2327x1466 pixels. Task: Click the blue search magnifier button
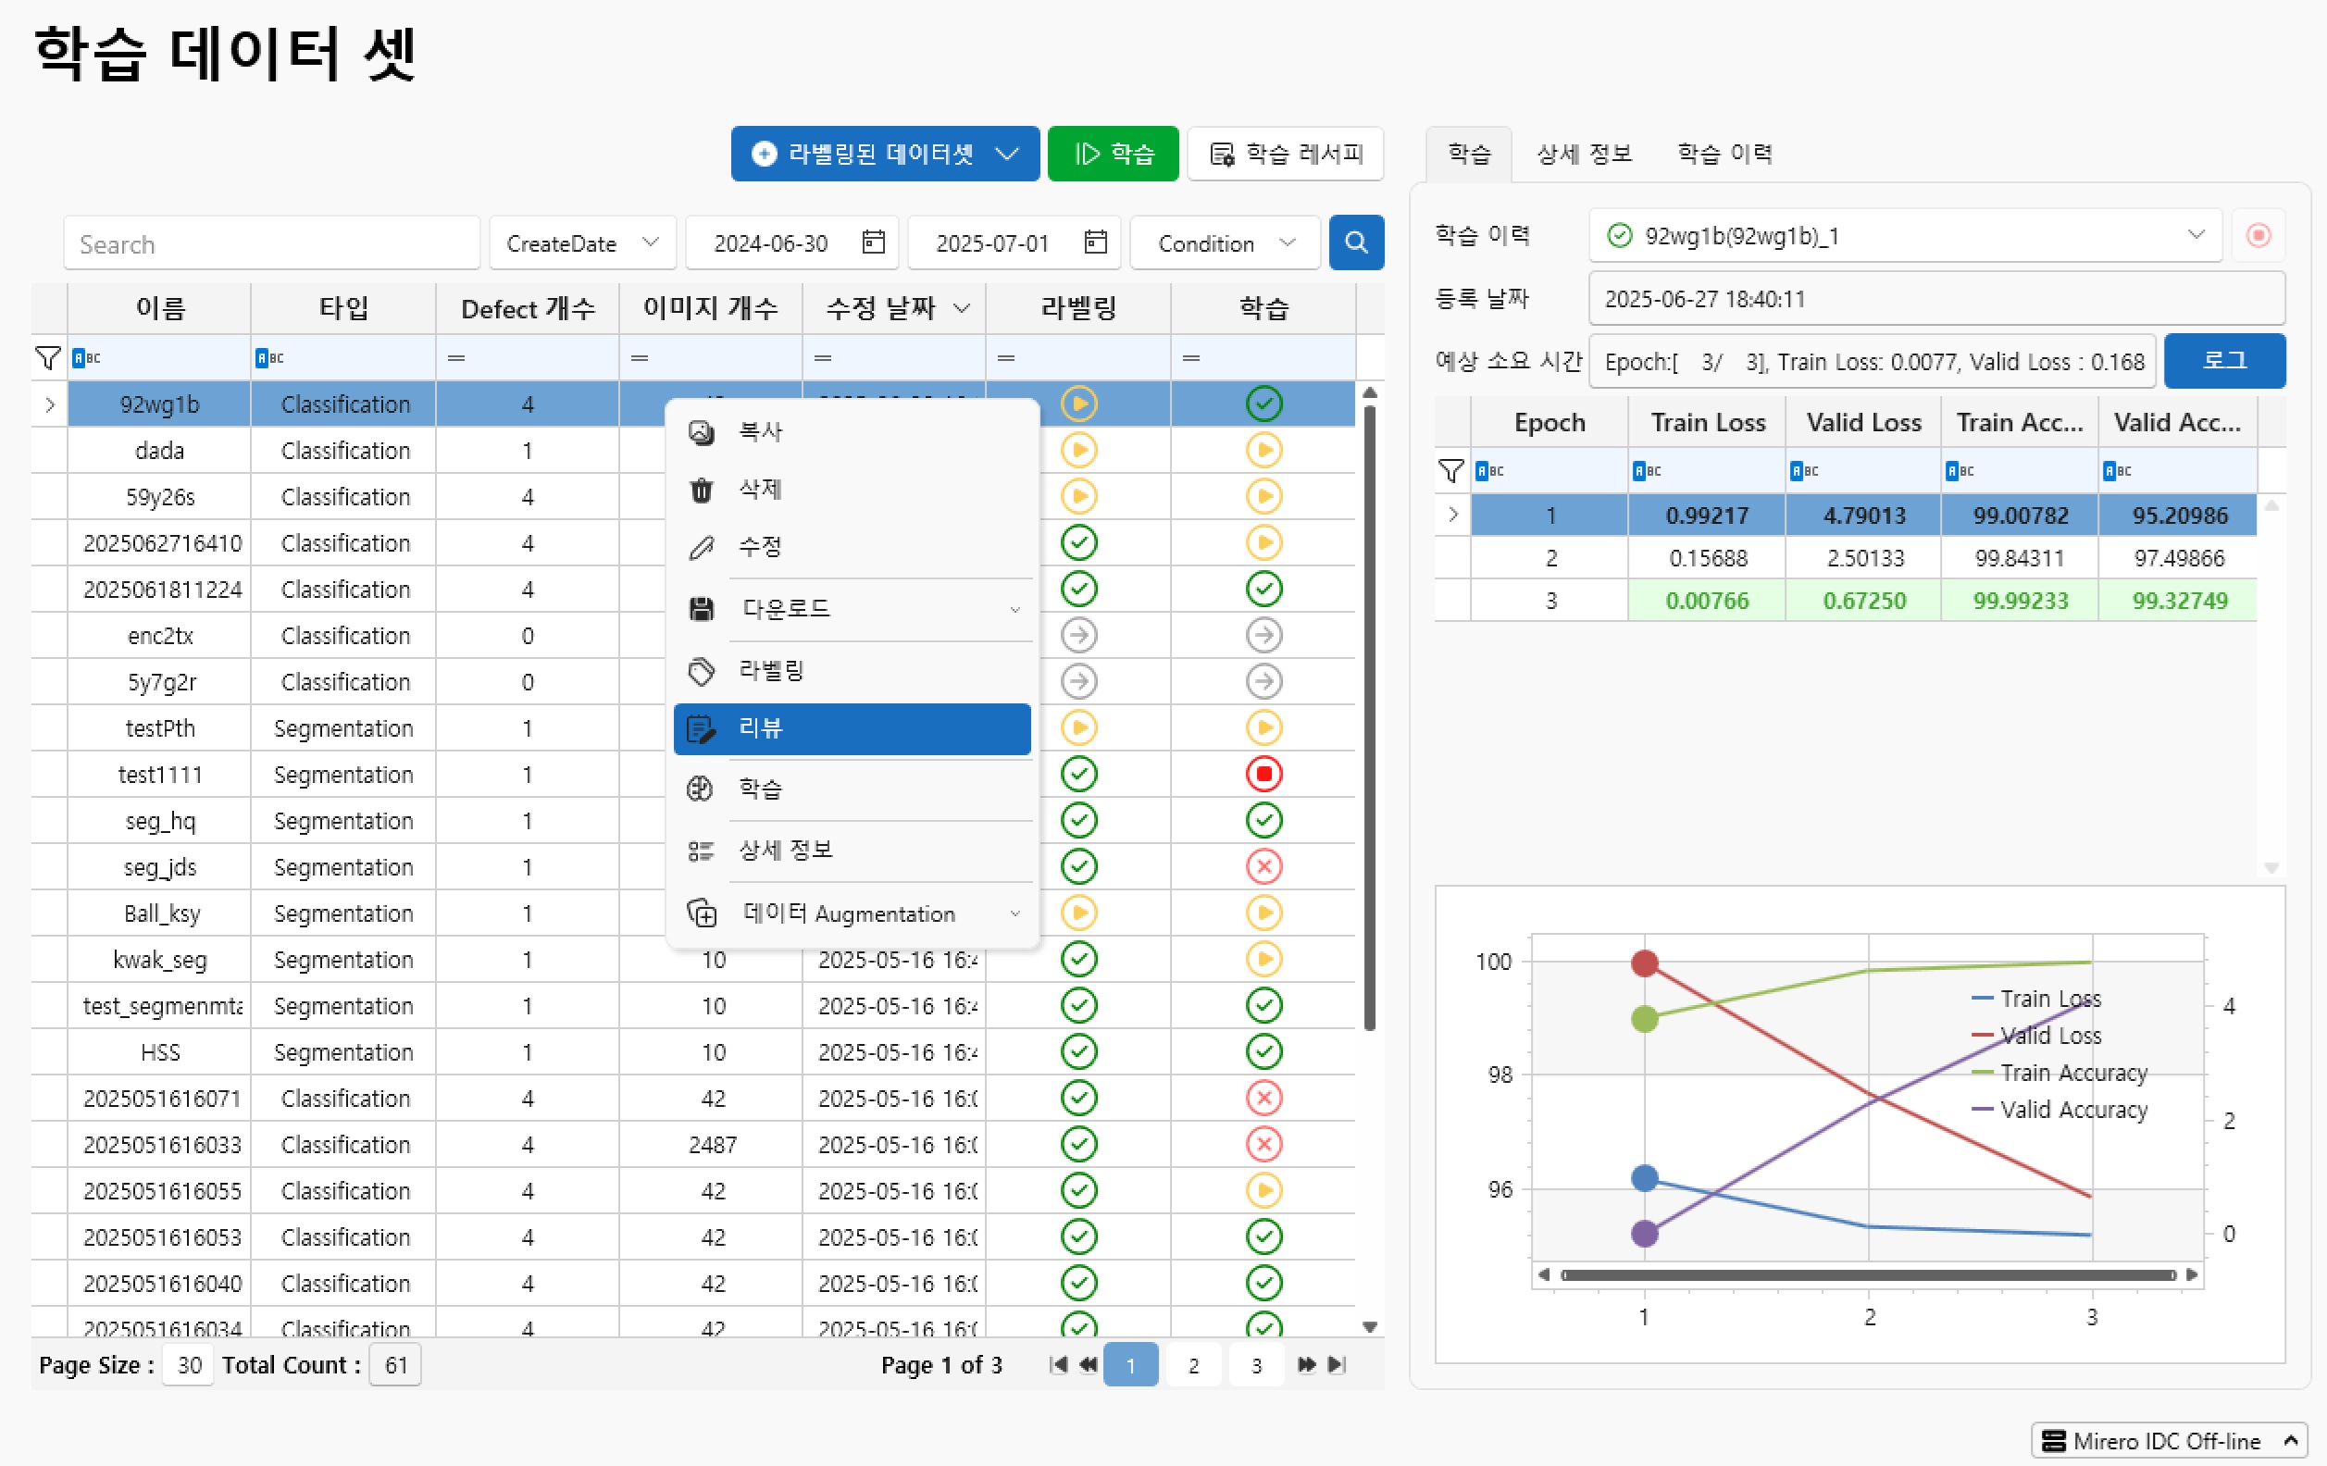coord(1356,242)
